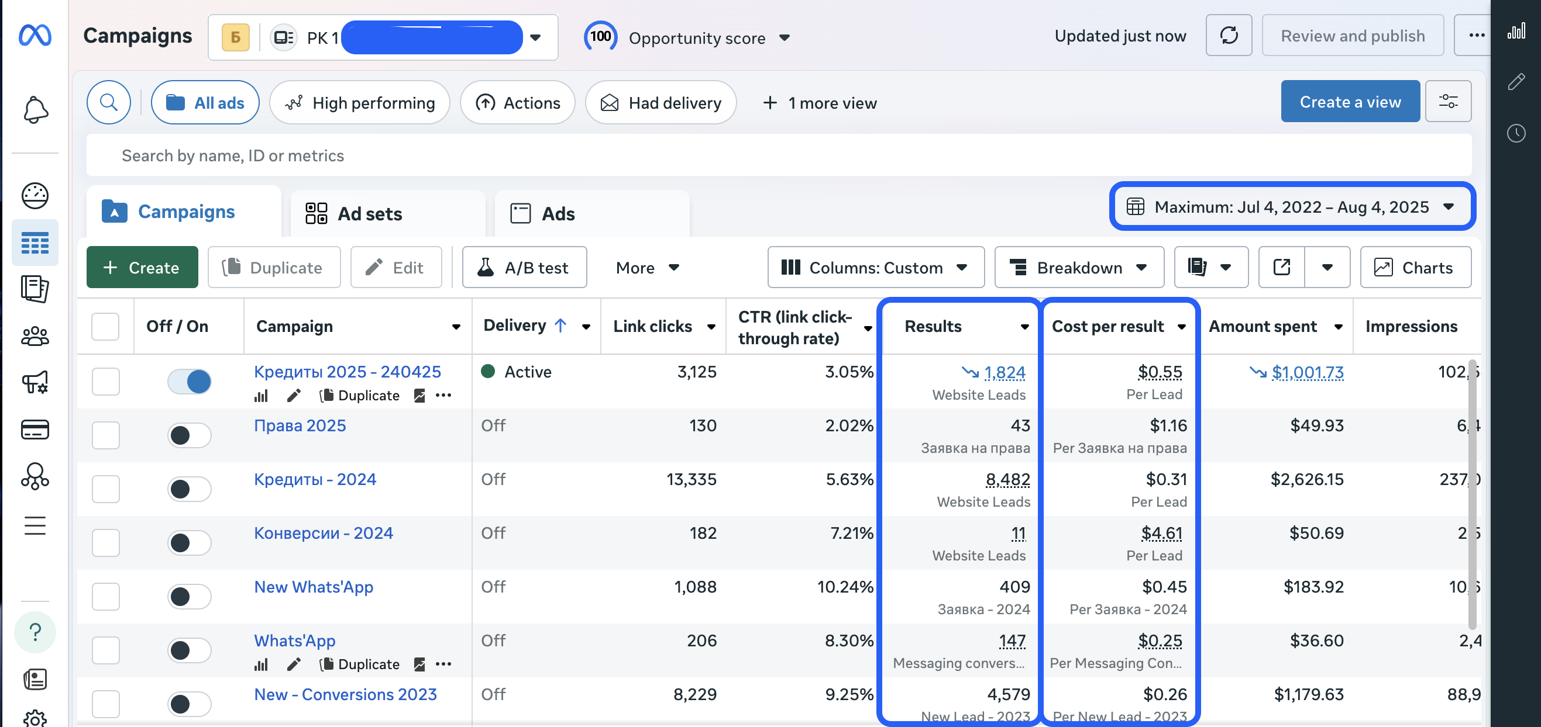Switch to the Ad sets tab

pos(369,214)
